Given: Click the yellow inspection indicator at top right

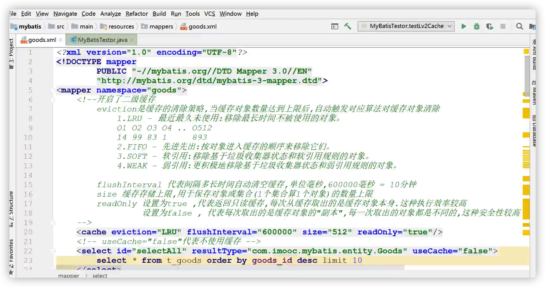Looking at the screenshot, I should pos(526,51).
